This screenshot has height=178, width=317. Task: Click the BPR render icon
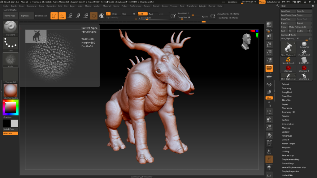[x=269, y=25]
